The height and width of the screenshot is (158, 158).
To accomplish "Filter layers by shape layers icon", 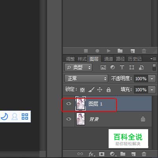I will point(132,68).
